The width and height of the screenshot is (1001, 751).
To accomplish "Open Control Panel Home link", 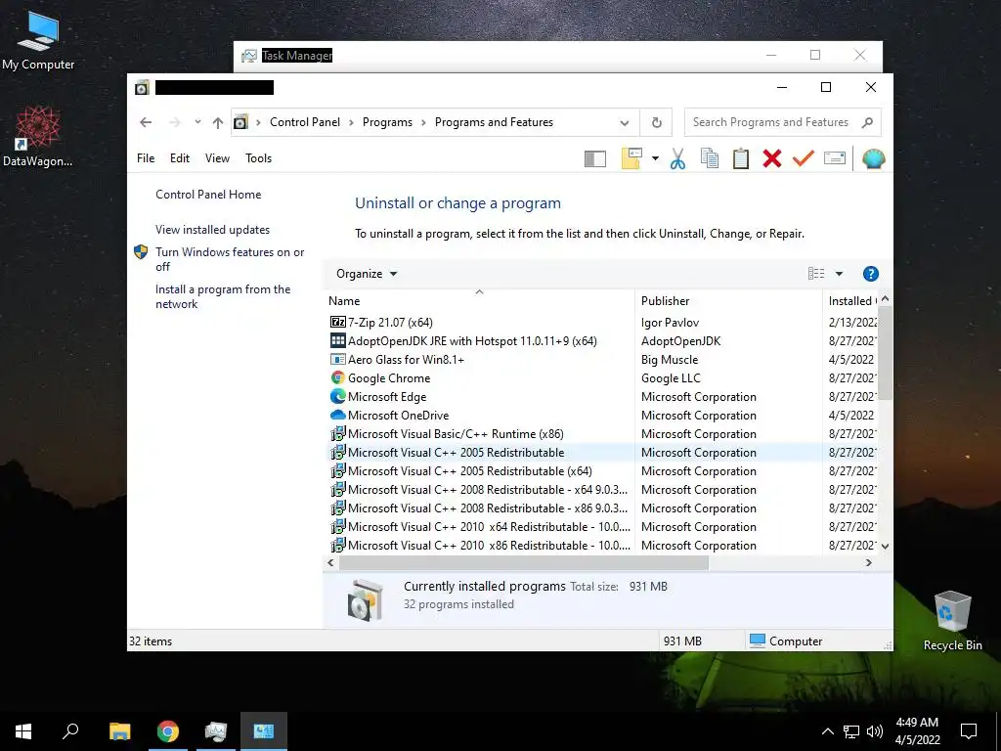I will pyautogui.click(x=208, y=195).
